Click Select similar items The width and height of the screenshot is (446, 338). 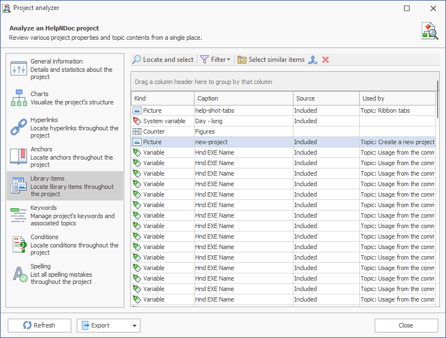click(x=271, y=60)
